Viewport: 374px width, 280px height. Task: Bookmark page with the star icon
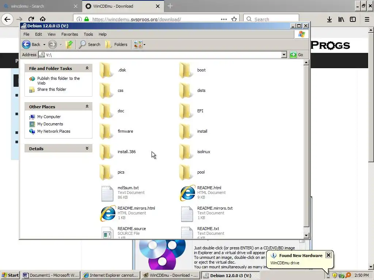point(234,19)
